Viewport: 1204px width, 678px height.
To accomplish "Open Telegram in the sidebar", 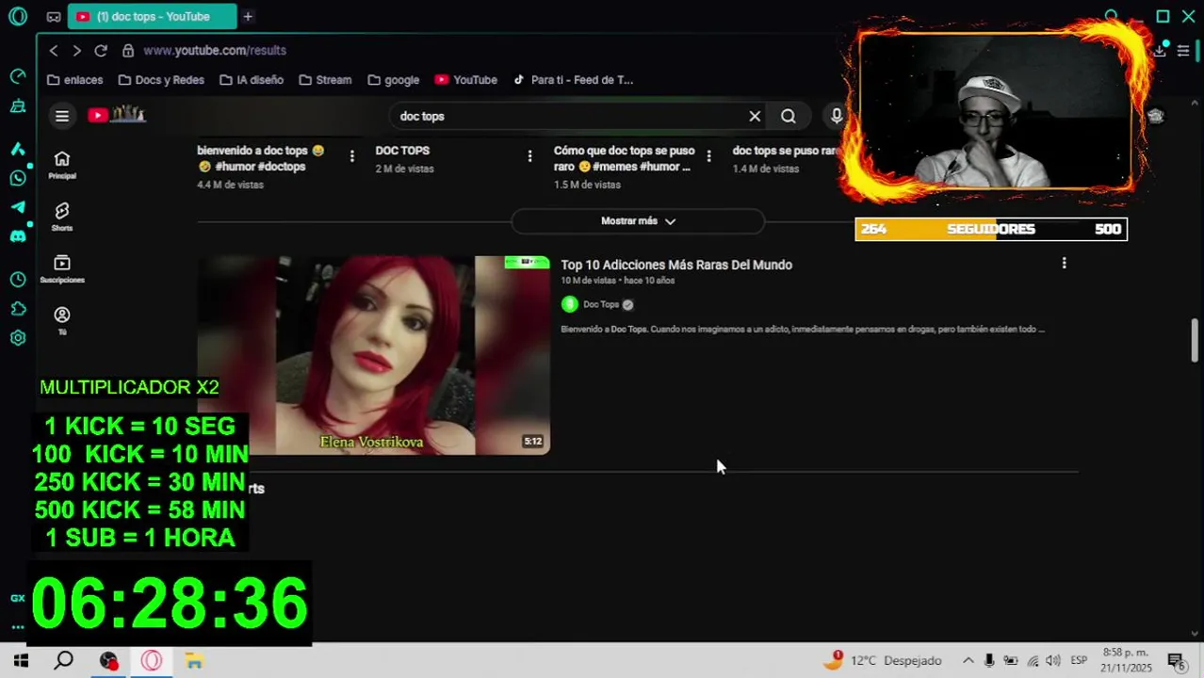I will tap(18, 207).
